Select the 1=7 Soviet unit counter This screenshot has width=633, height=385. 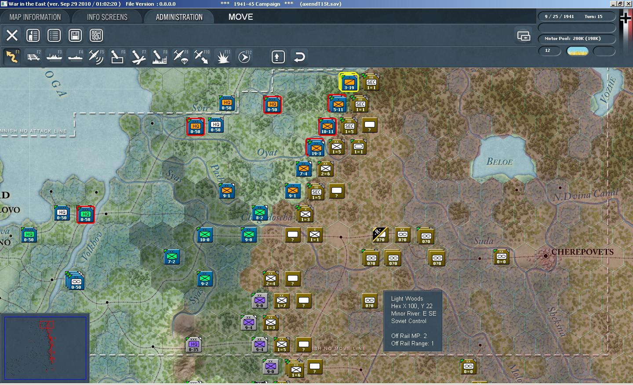pyautogui.click(x=281, y=301)
